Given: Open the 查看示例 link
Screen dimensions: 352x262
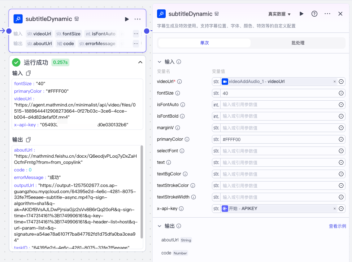Looking at the screenshot, I should pos(337,226).
